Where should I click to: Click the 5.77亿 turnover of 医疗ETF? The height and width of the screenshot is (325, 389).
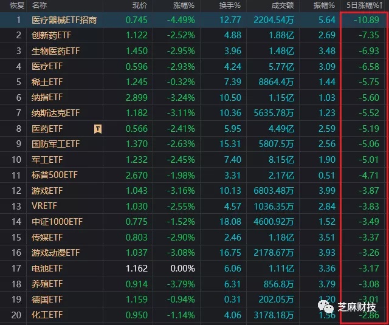[x=281, y=66]
